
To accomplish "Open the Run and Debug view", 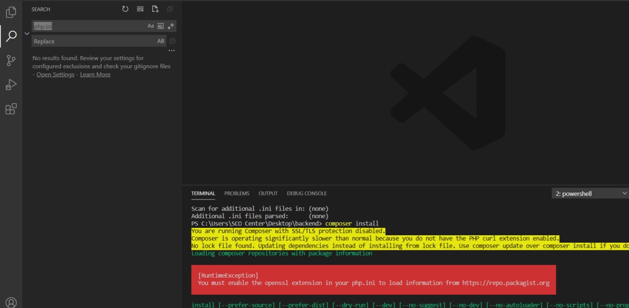I will pos(11,84).
